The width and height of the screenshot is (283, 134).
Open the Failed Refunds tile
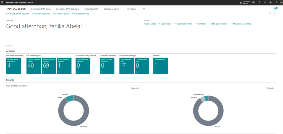point(161,66)
